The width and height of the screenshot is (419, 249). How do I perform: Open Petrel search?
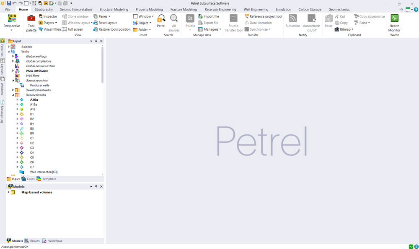(x=161, y=21)
